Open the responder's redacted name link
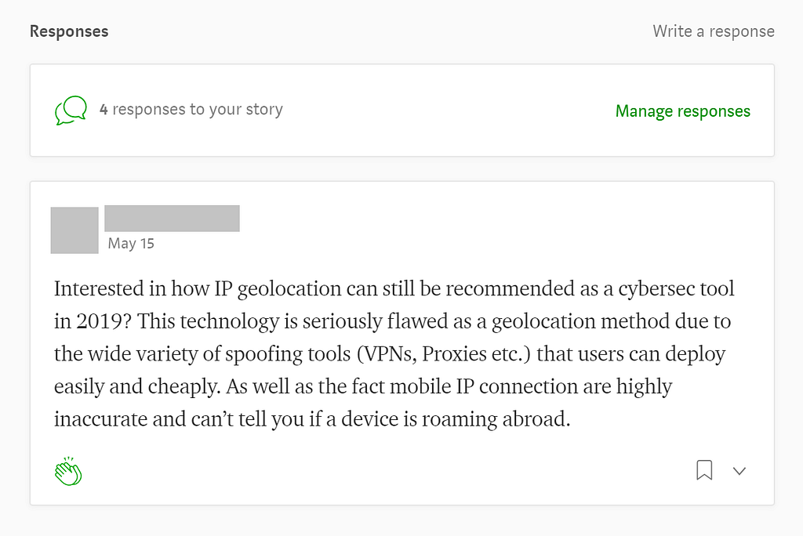Viewport: 803px width, 536px height. [x=172, y=219]
